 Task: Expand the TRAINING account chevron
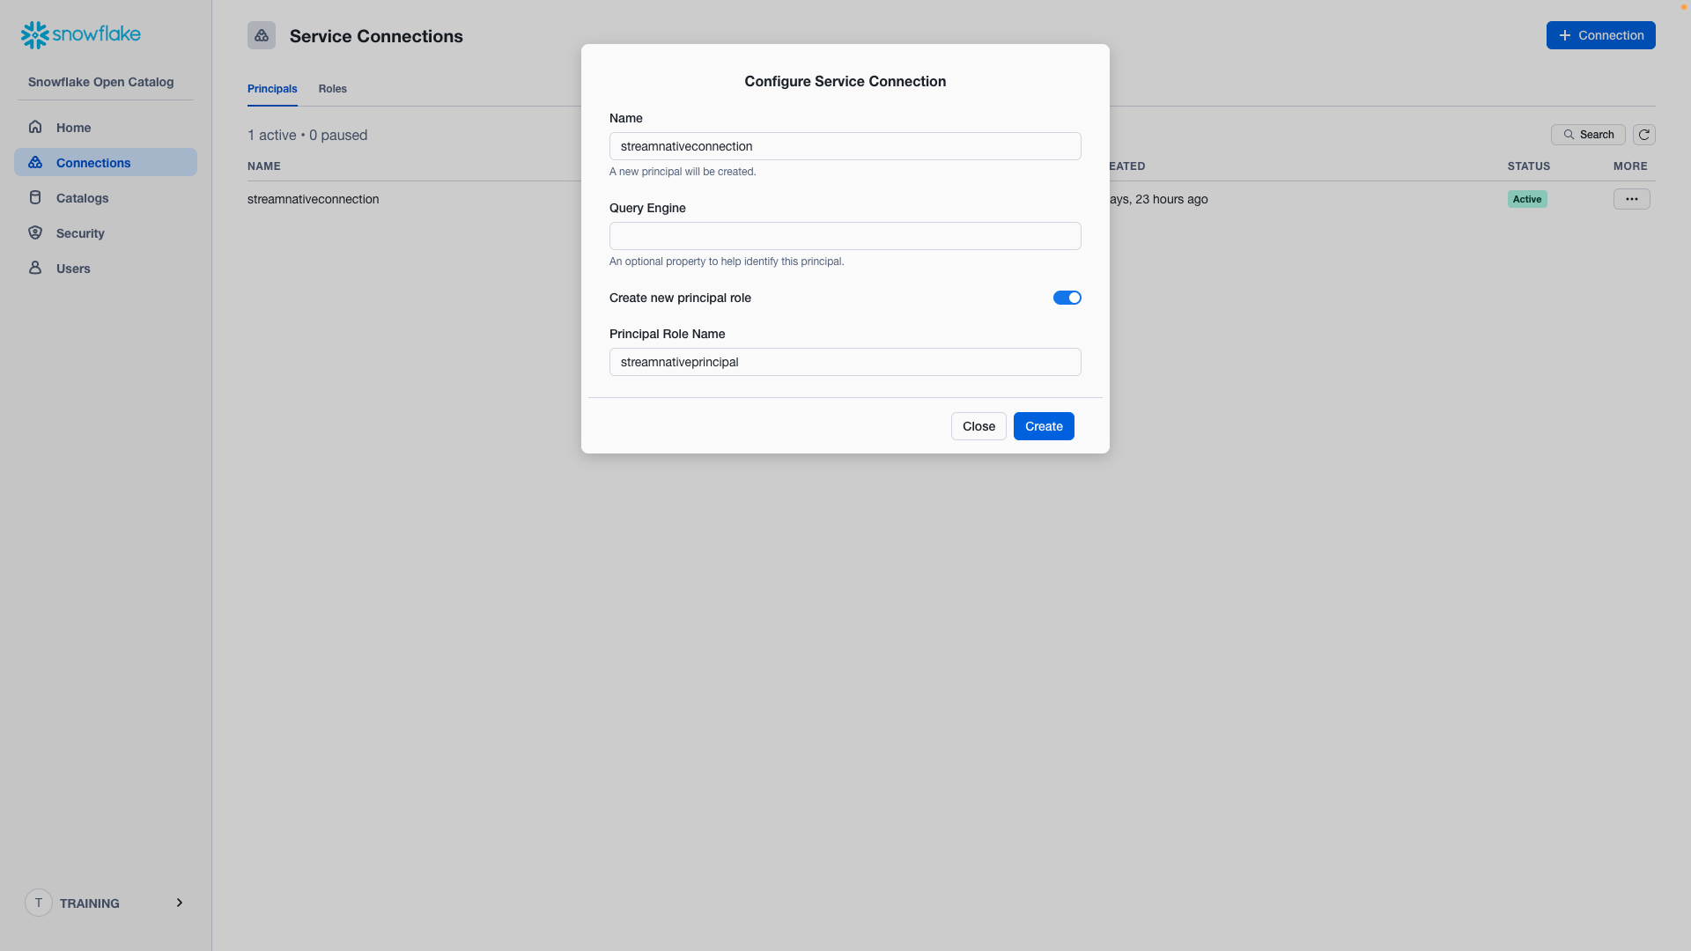tap(180, 903)
